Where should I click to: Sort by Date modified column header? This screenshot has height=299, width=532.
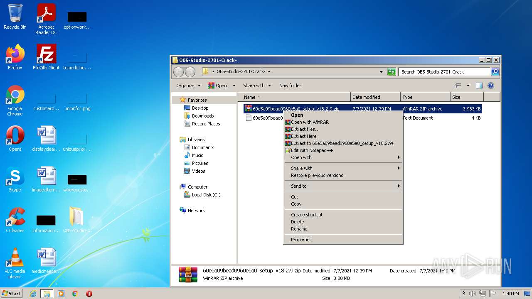click(x=375, y=97)
